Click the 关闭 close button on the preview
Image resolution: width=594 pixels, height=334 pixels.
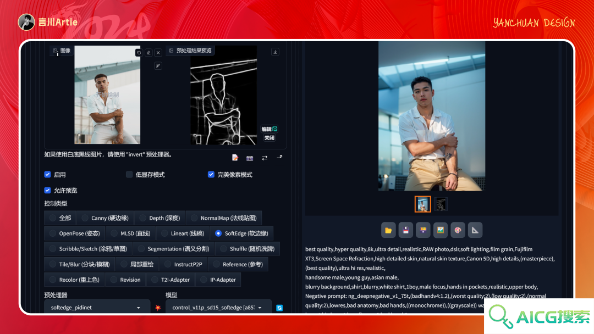[x=269, y=138]
